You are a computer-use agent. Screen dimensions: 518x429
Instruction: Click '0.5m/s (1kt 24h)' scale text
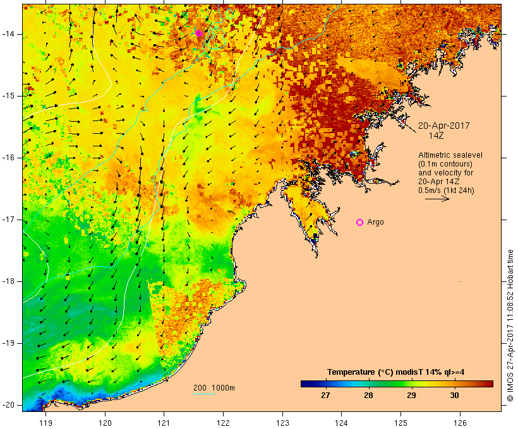click(x=447, y=191)
